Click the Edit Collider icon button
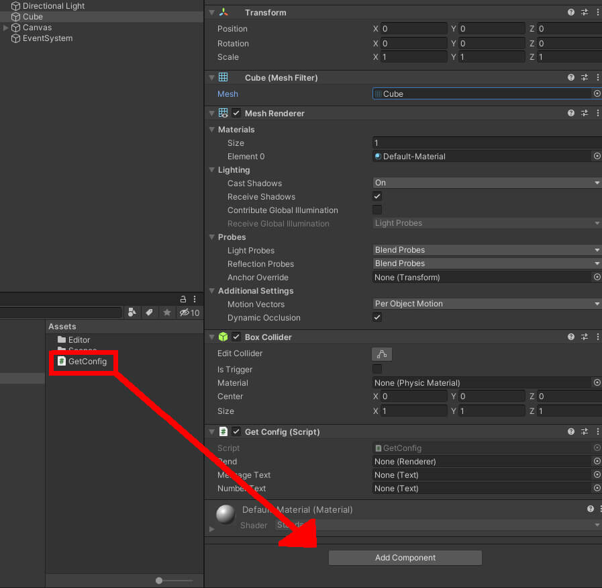The image size is (602, 588). (382, 354)
